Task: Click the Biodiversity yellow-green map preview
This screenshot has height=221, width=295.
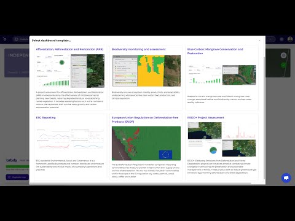Action: (x=146, y=71)
